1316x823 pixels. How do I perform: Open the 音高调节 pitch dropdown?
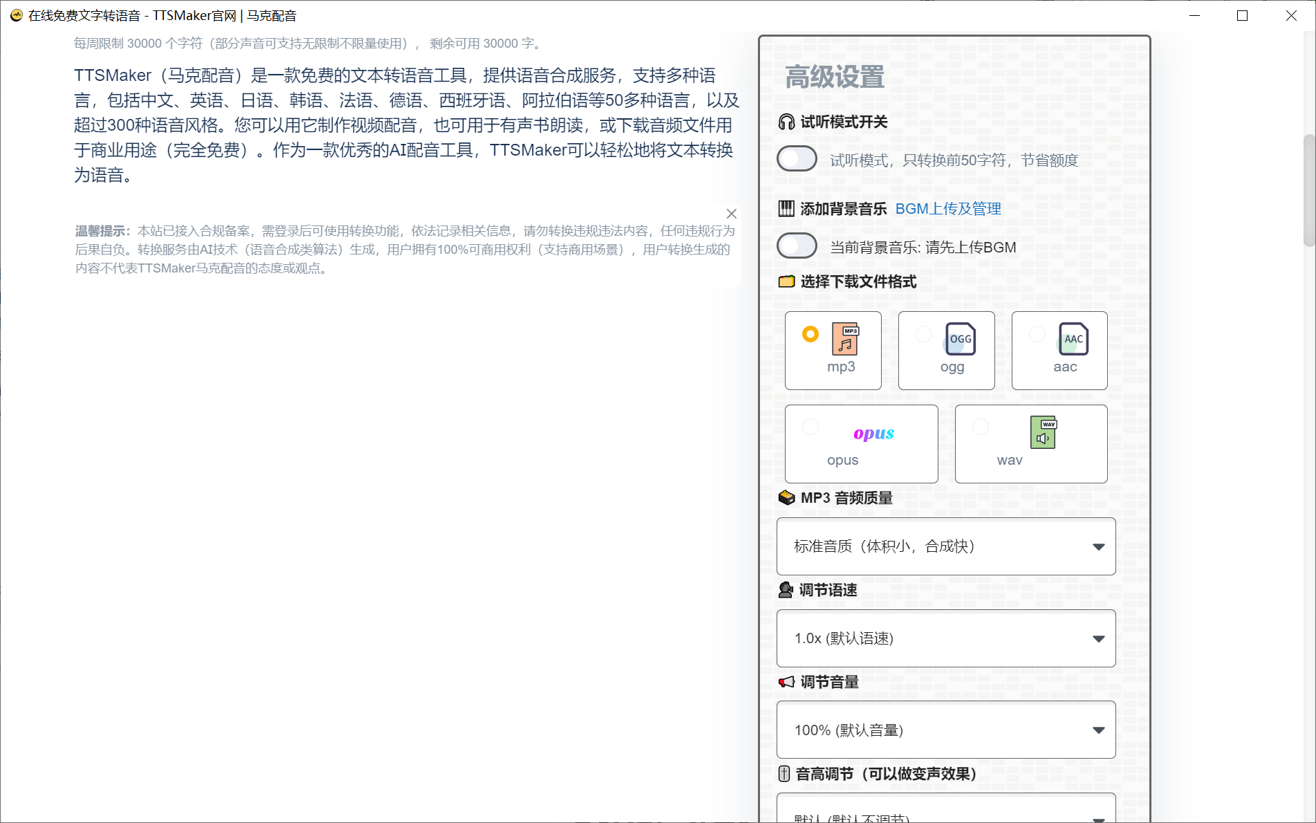pos(946,808)
